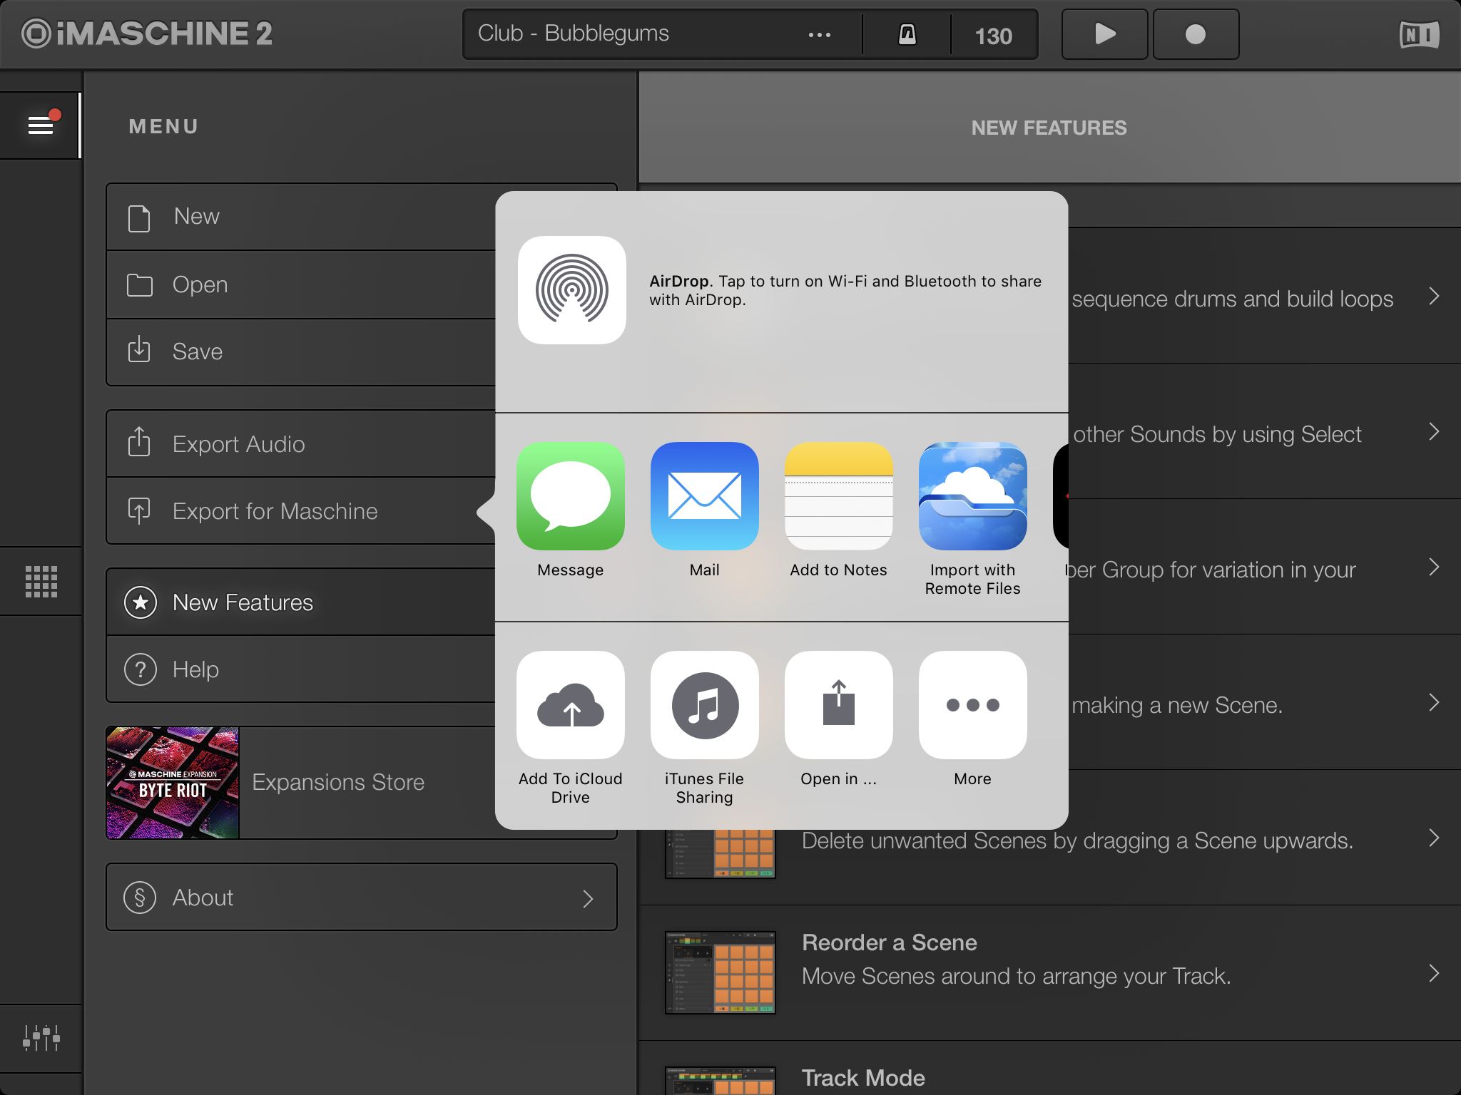The width and height of the screenshot is (1461, 1095).
Task: Choose Export Audio
Action: point(301,443)
